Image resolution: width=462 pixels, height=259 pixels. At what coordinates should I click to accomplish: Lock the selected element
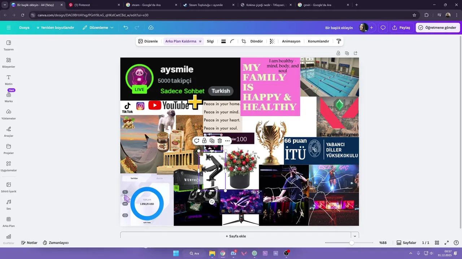[204, 141]
